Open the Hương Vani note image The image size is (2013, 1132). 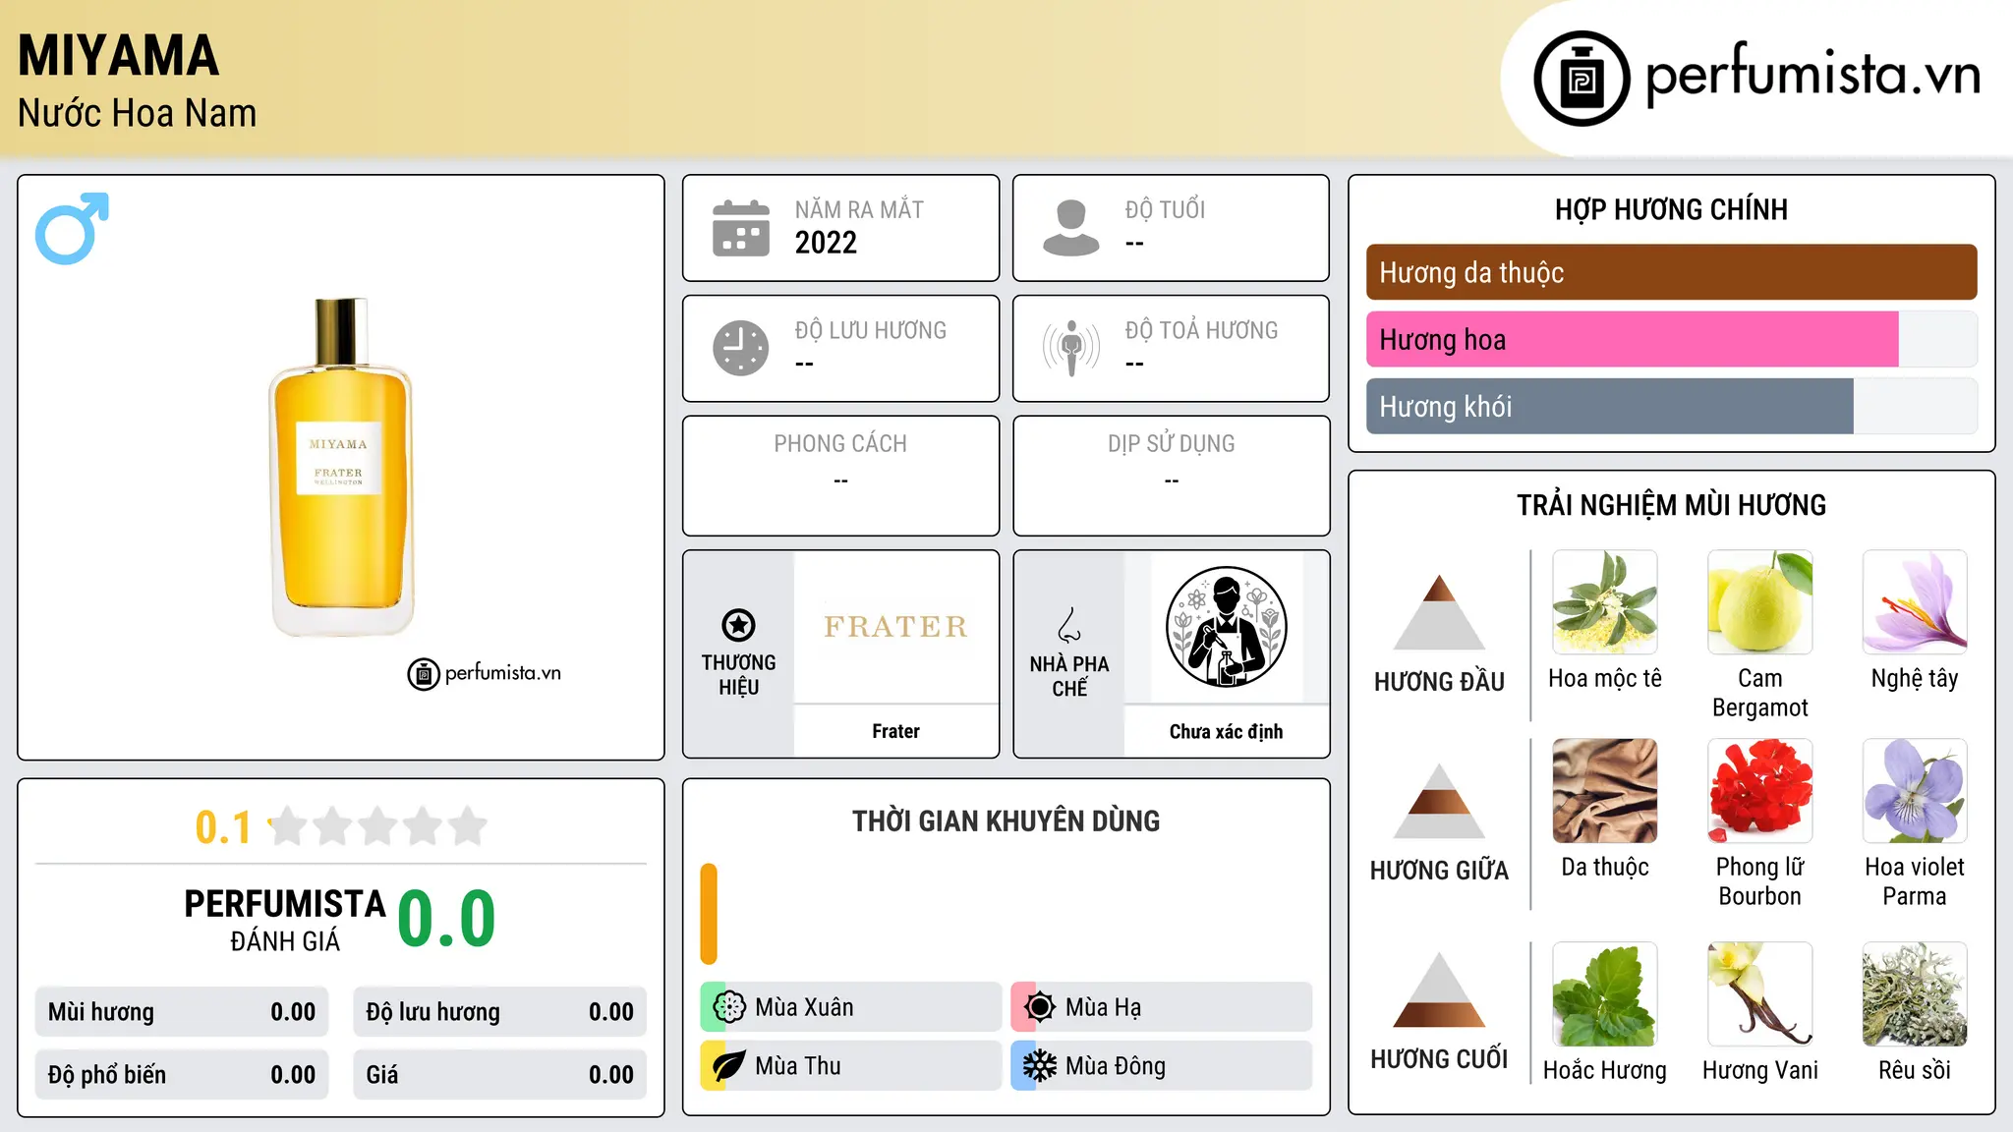pyautogui.click(x=1759, y=994)
